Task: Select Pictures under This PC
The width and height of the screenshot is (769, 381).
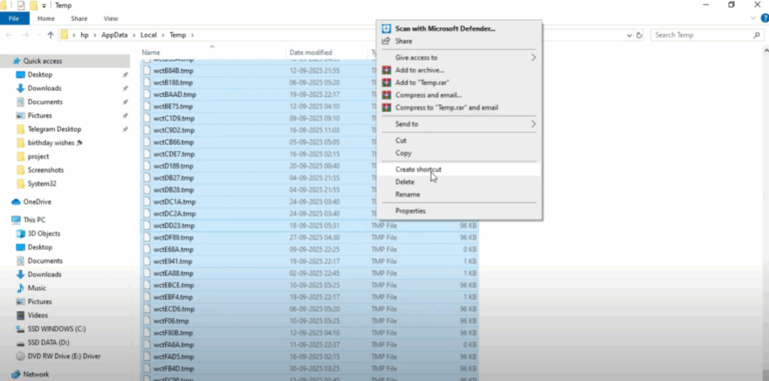Action: [40, 301]
